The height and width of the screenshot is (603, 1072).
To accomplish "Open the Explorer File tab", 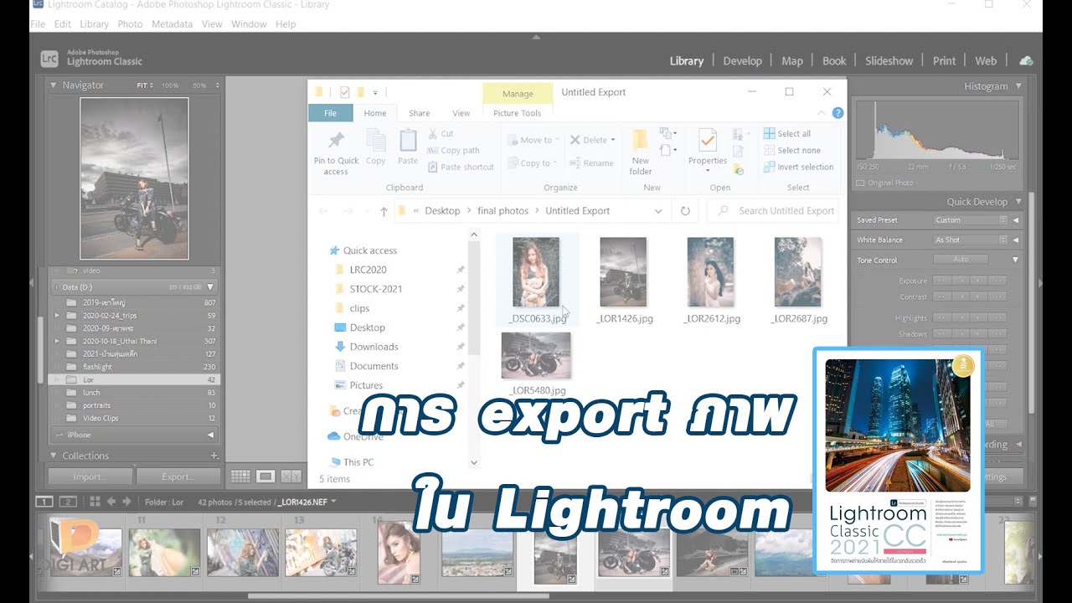I will tap(330, 113).
